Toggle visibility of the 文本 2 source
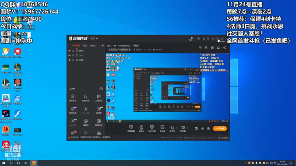 [x=70, y=55]
